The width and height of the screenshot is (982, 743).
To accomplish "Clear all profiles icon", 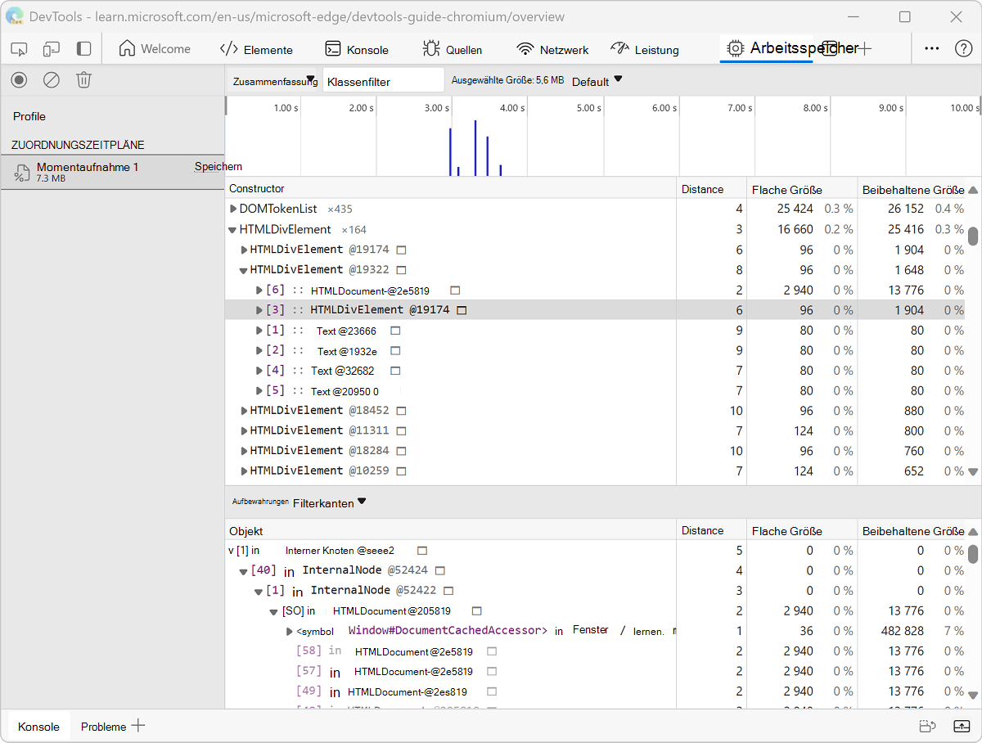I will pyautogui.click(x=52, y=79).
